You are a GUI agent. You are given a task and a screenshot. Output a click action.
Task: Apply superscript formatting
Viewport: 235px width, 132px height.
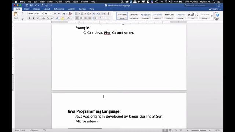[52, 18]
